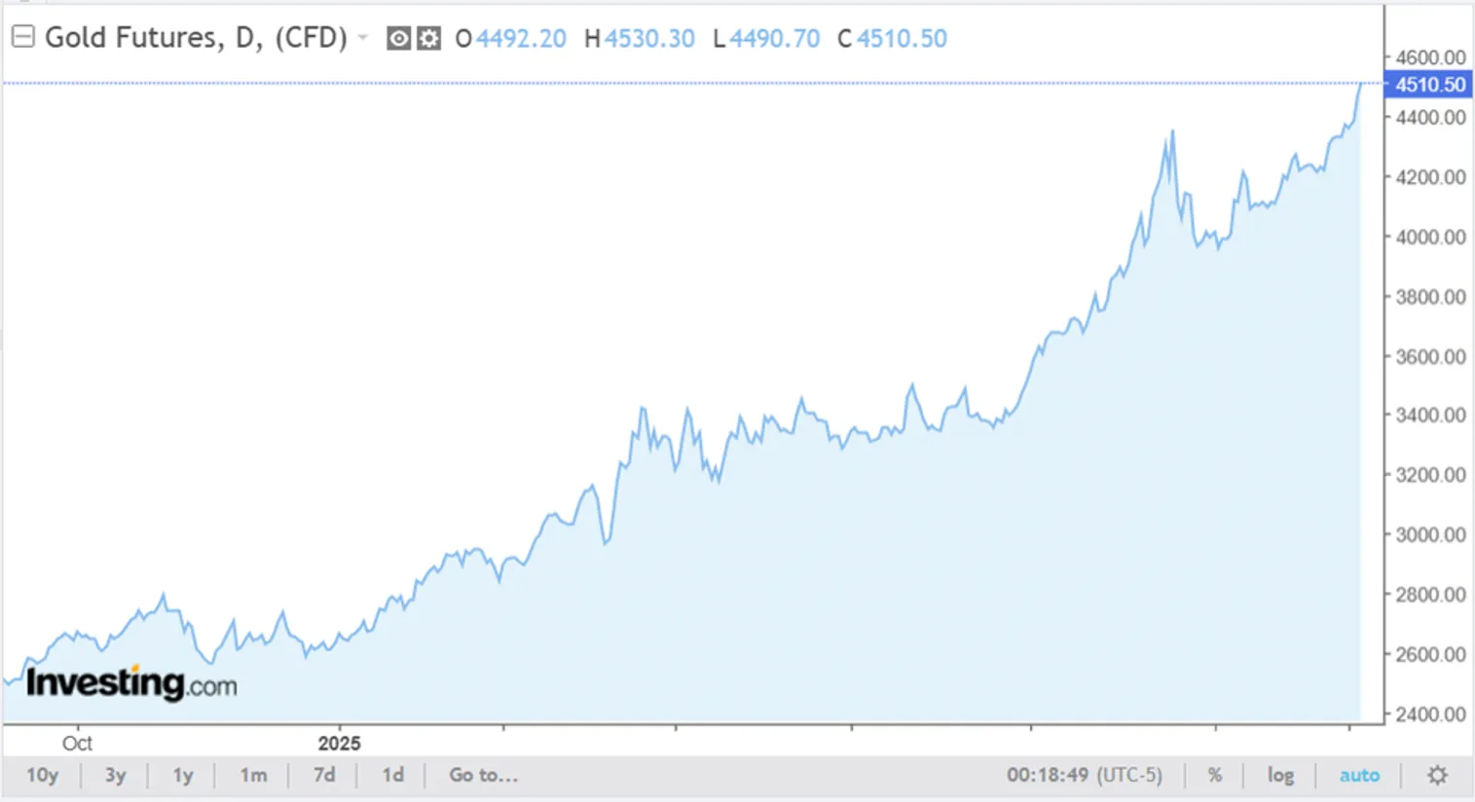Collapse the Gold Futures legend box
This screenshot has height=802, width=1475.
click(22, 38)
